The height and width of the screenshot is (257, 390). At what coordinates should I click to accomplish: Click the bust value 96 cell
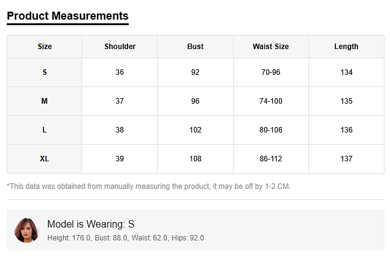coord(195,101)
